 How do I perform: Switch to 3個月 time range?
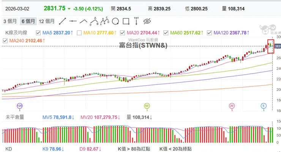pos(10,21)
